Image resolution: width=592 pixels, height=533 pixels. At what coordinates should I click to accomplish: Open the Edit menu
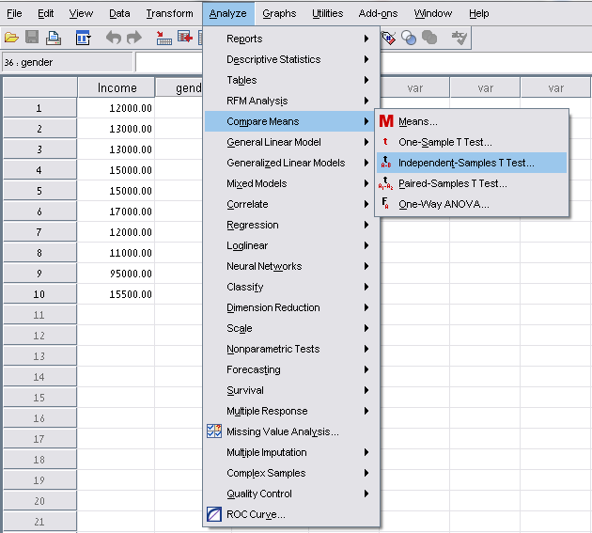click(x=46, y=13)
